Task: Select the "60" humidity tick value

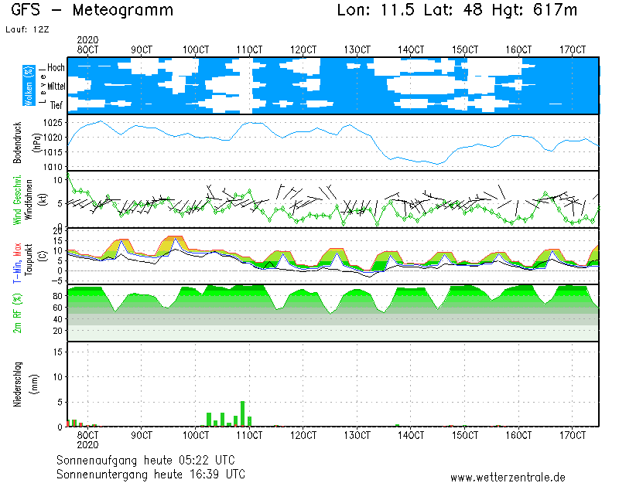Action: click(57, 308)
